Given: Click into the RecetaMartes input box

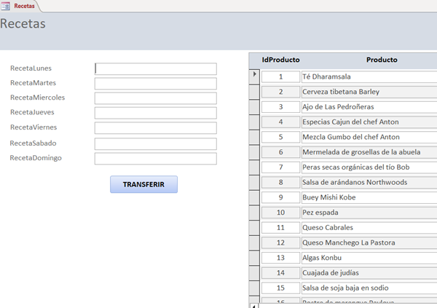Looking at the screenshot, I should click(155, 83).
